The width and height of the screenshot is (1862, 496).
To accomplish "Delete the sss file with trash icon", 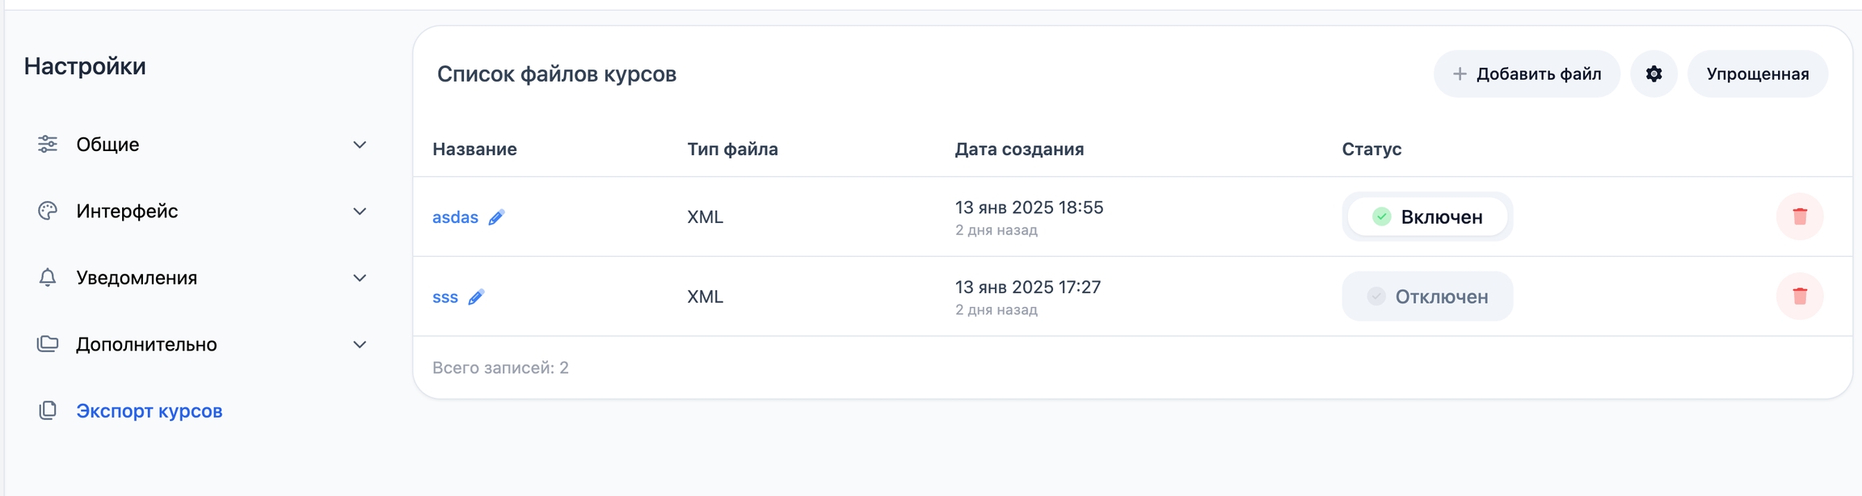I will pos(1800,296).
